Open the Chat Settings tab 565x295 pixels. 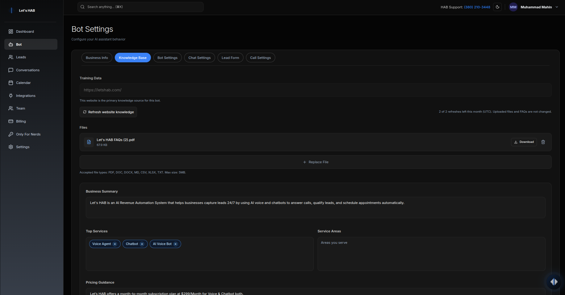(200, 58)
